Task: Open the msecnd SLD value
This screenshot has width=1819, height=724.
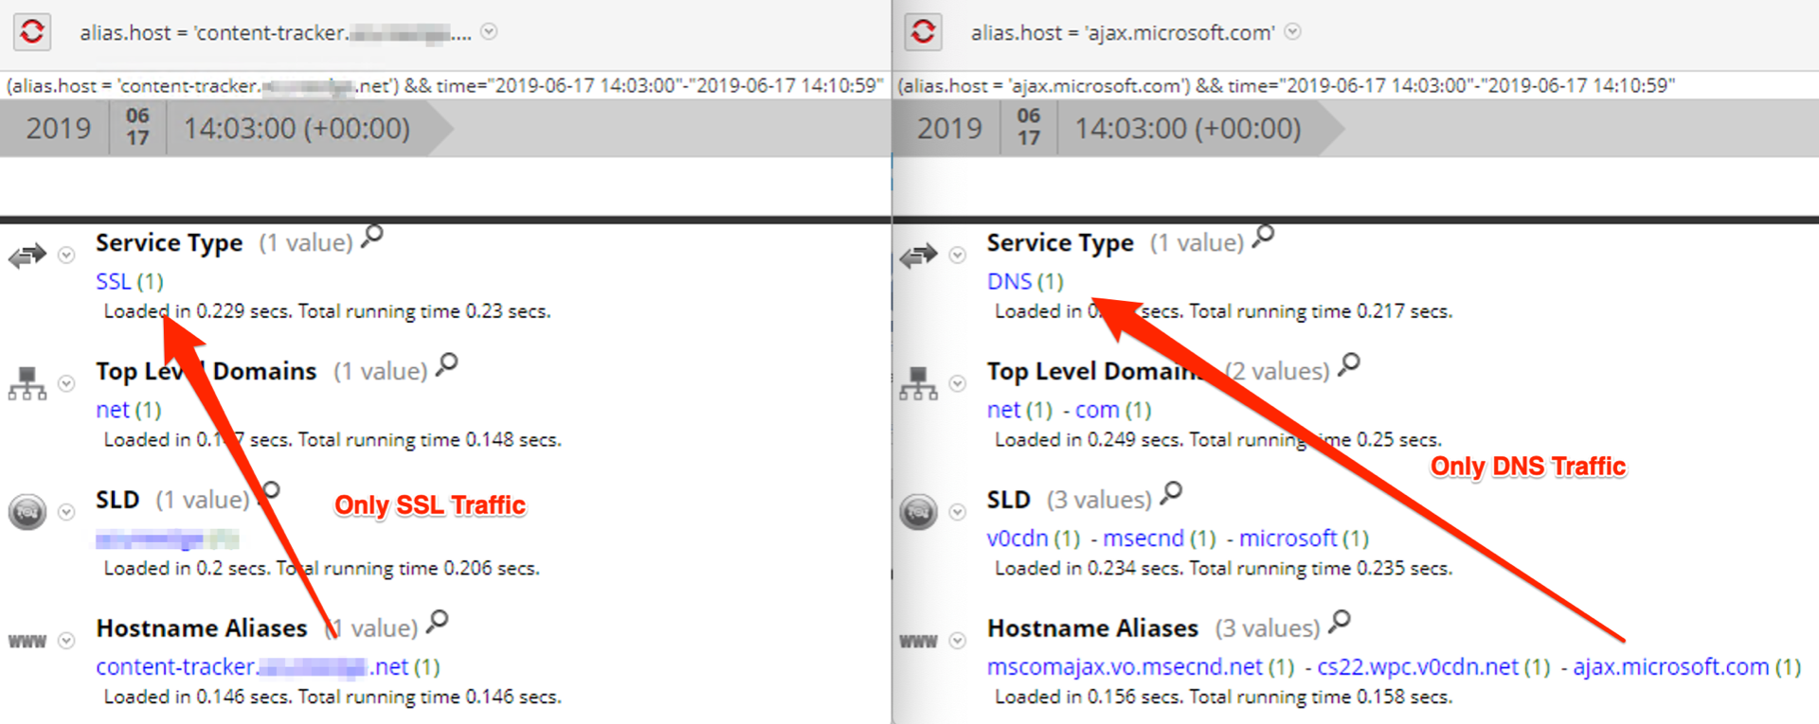Action: (x=1143, y=539)
